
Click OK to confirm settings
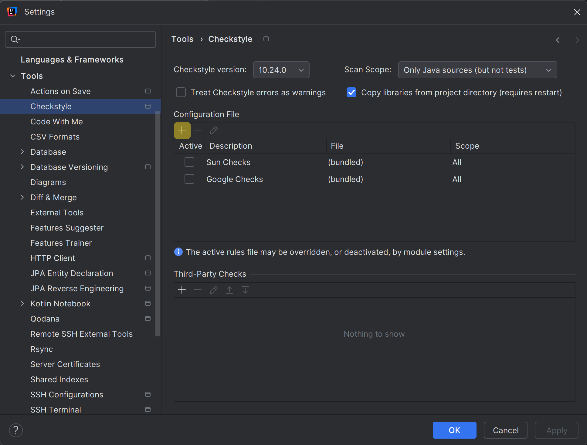(455, 430)
